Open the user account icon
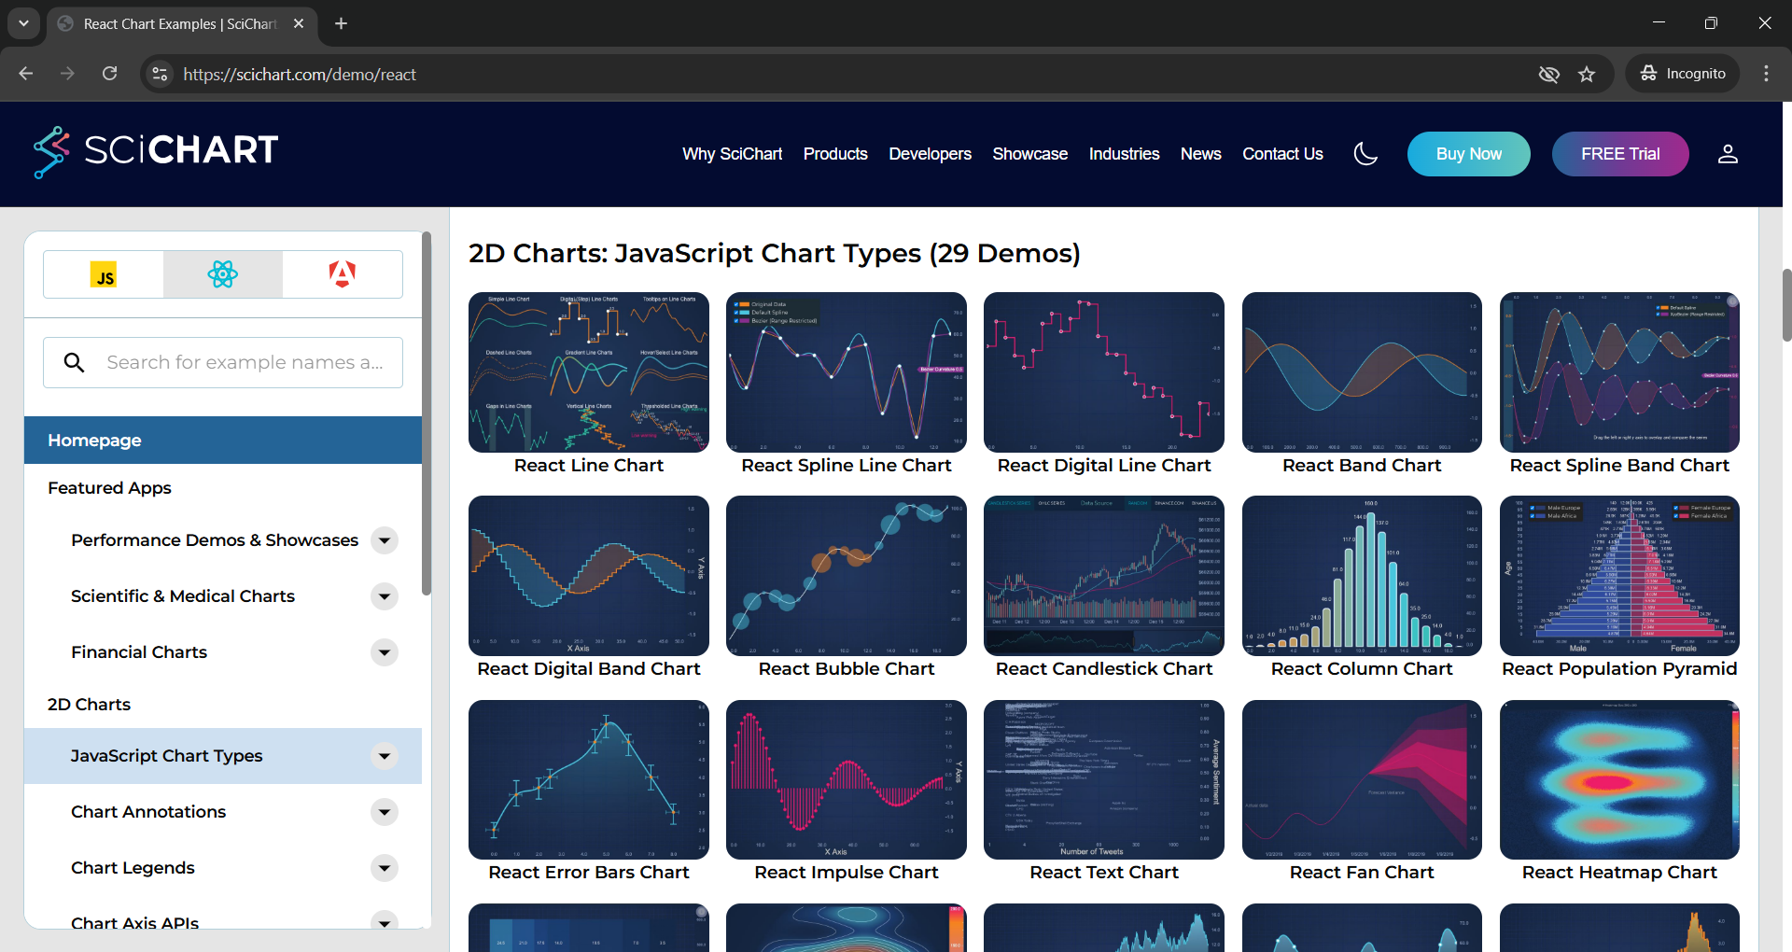 (1728, 154)
